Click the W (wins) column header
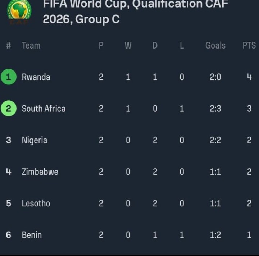 tap(128, 46)
